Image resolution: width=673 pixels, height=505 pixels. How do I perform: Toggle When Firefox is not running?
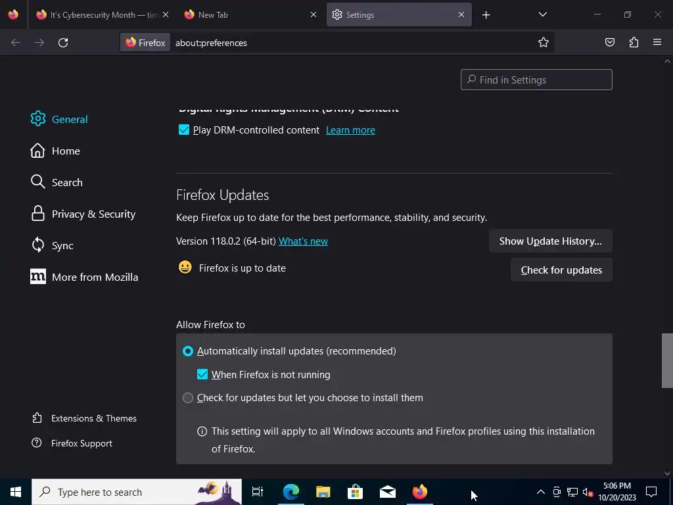(202, 374)
